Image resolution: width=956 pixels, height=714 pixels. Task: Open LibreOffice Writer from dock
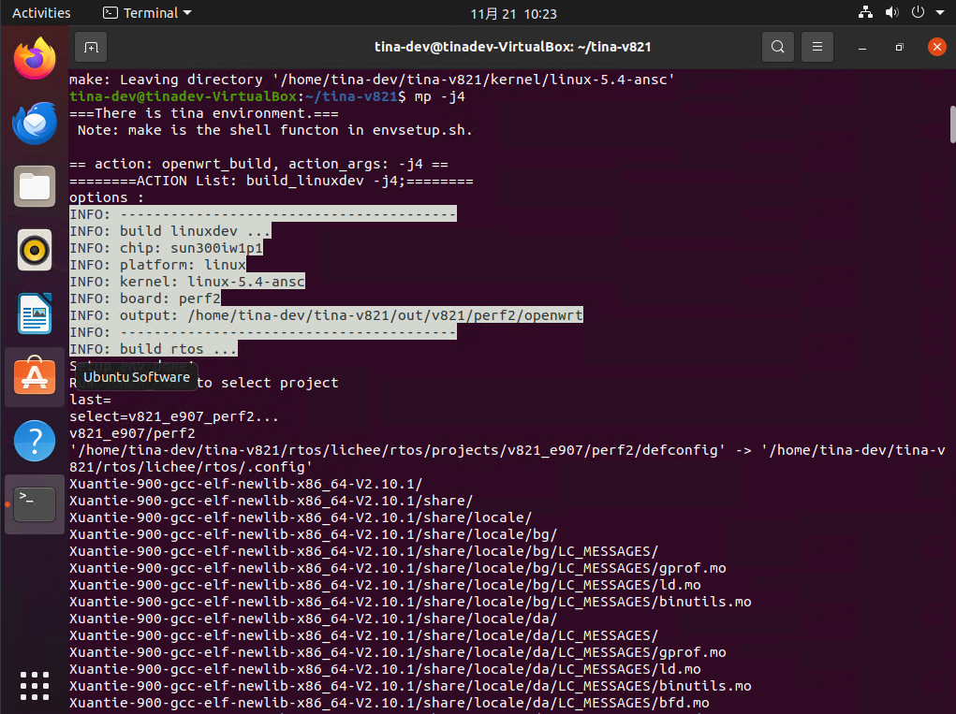click(x=35, y=313)
